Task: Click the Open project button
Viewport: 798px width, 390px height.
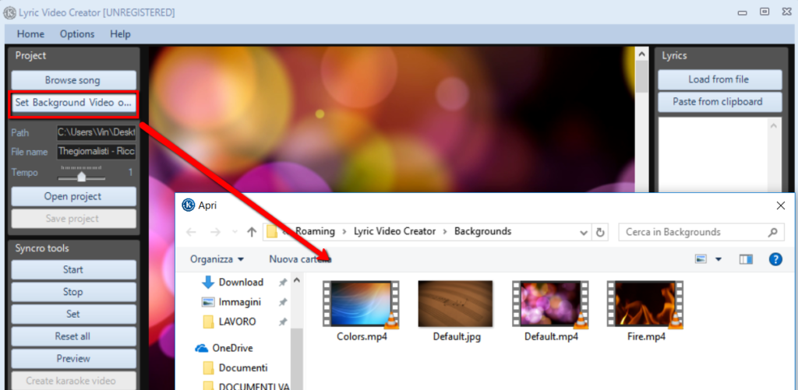Action: (x=73, y=196)
